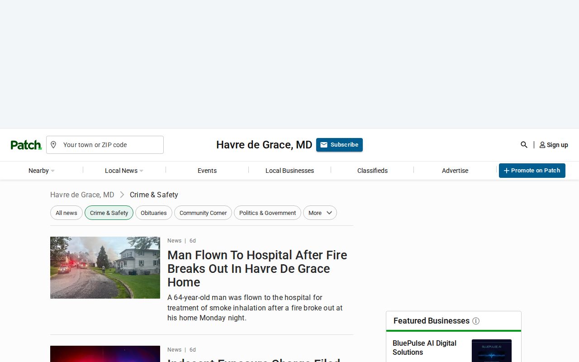This screenshot has height=362, width=579.
Task: Click the location pin icon
Action: coord(53,145)
